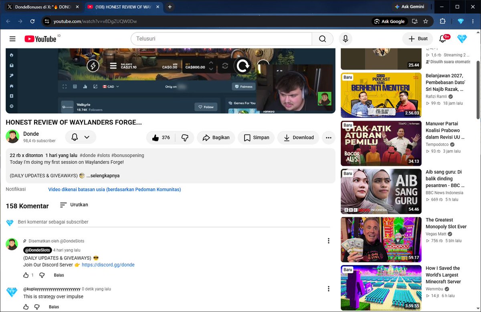Open the YouTube hamburger guide menu
Image resolution: width=481 pixels, height=312 pixels.
point(12,39)
